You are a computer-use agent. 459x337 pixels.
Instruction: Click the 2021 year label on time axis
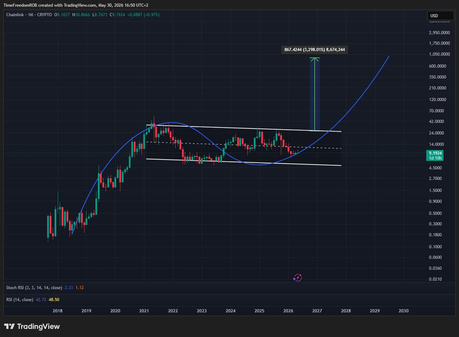click(x=144, y=311)
